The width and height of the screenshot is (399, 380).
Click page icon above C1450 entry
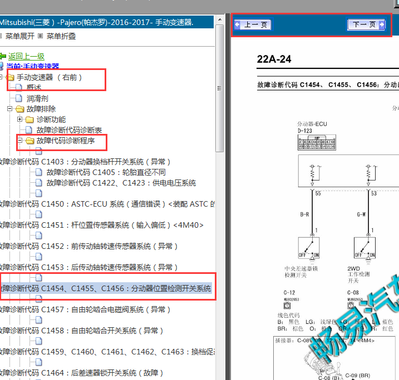coord(39,193)
